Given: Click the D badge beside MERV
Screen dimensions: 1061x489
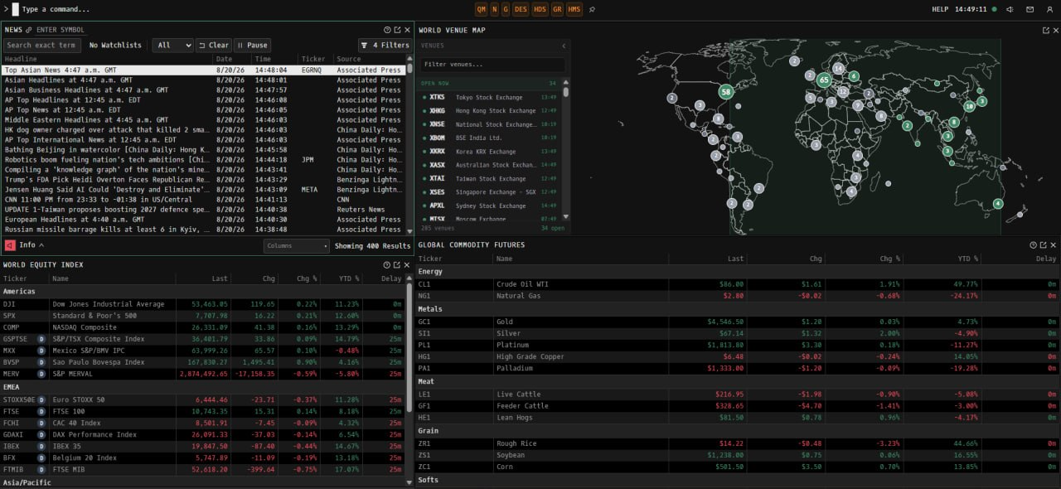Looking at the screenshot, I should coord(41,374).
